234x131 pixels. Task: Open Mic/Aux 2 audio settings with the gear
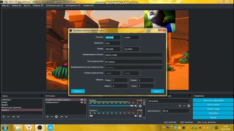tap(140, 116)
